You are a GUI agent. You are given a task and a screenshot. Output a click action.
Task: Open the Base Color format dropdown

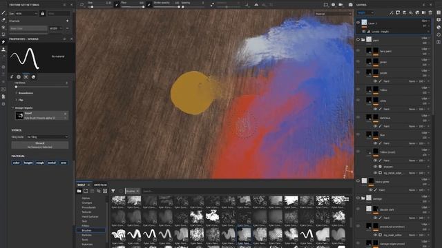[56, 28]
